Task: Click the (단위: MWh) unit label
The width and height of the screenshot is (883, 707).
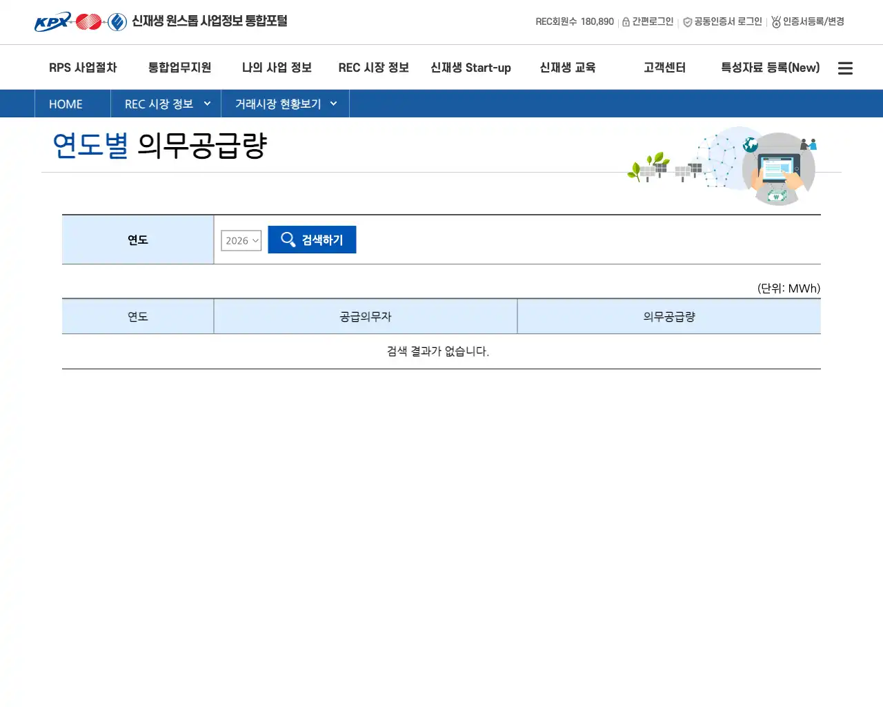Action: click(x=788, y=289)
